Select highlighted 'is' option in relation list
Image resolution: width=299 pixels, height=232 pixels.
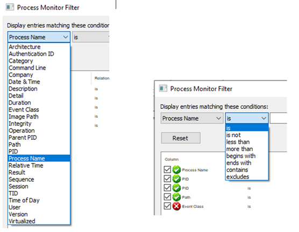[x=247, y=128]
